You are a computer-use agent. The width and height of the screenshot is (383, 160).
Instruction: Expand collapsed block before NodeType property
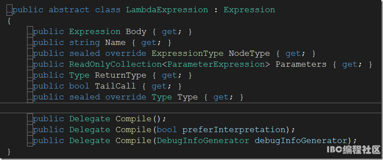[30, 53]
